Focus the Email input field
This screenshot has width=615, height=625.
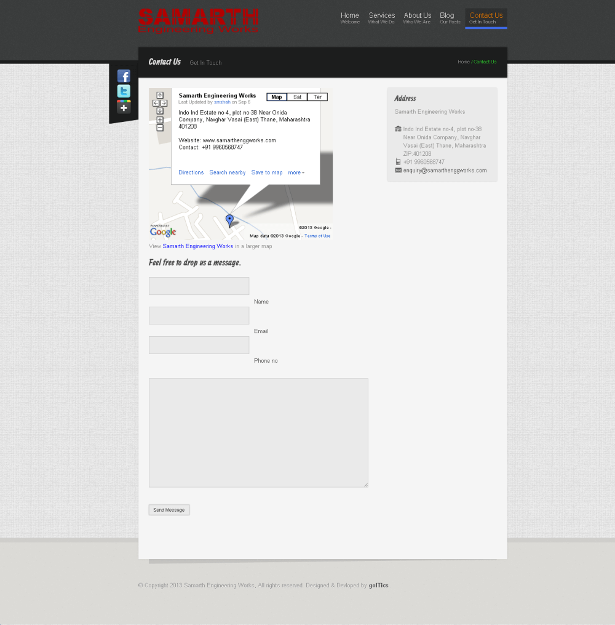click(199, 316)
